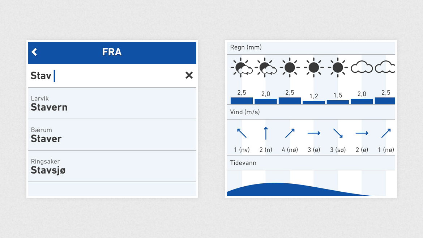
Task: Click the third sunny weather icon
Action: [x=338, y=68]
